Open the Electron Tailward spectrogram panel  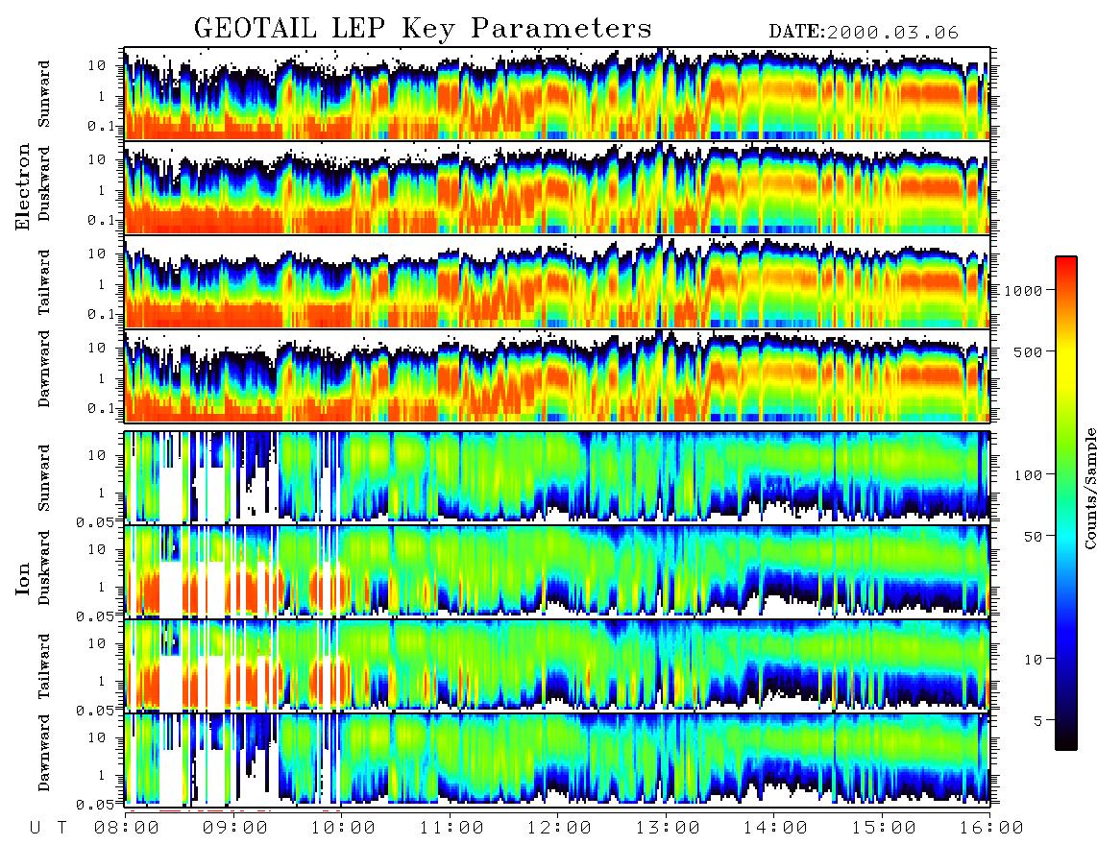tap(557, 282)
